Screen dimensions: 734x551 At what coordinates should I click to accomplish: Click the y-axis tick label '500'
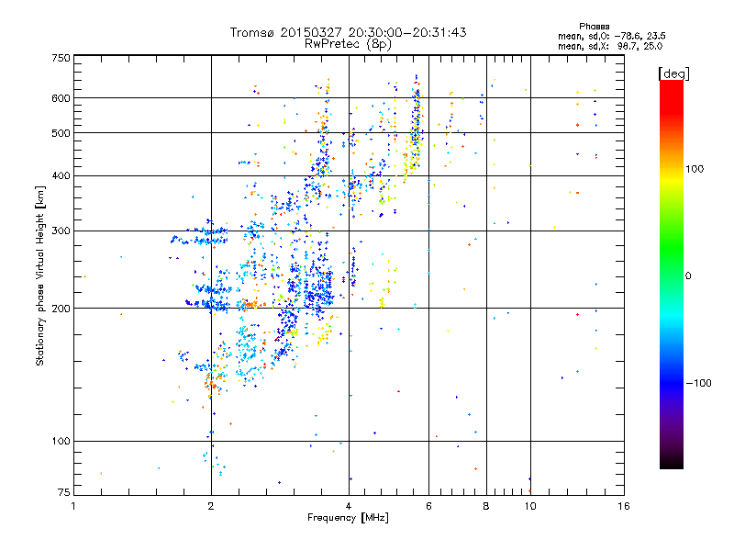[x=61, y=133]
